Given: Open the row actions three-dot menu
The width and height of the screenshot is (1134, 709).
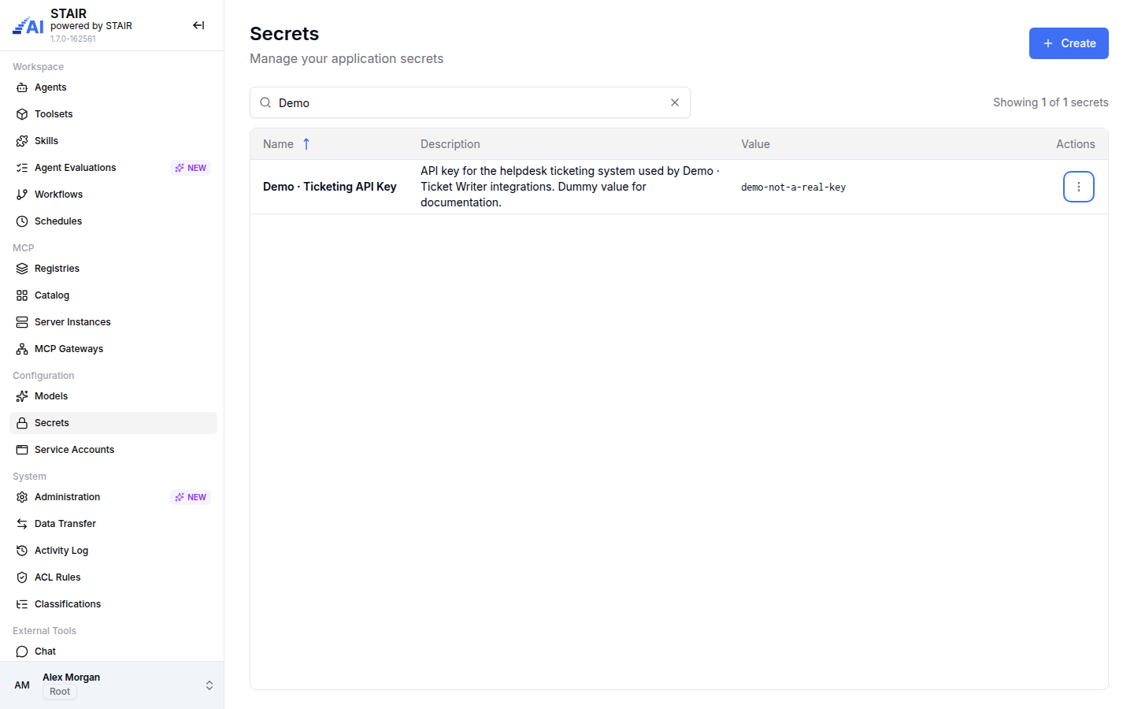Looking at the screenshot, I should coord(1079,187).
